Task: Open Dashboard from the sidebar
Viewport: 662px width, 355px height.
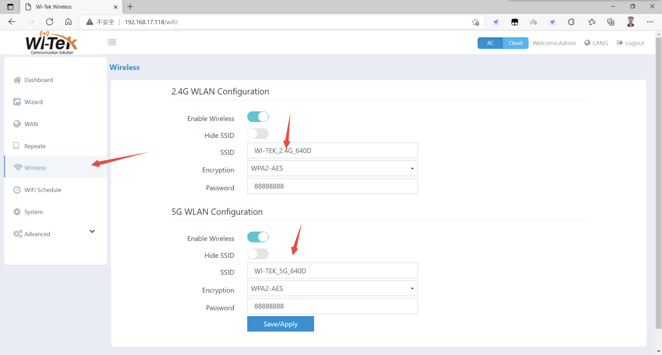Action: tap(38, 80)
